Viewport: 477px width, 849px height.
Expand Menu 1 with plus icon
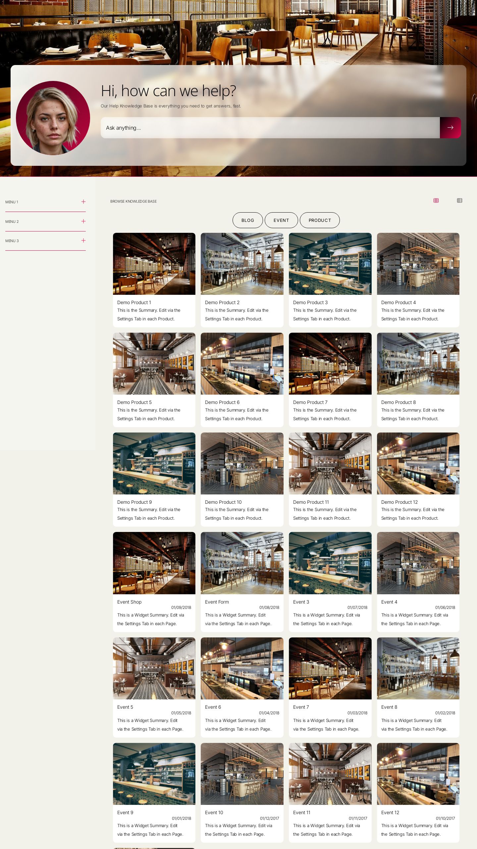tap(83, 202)
